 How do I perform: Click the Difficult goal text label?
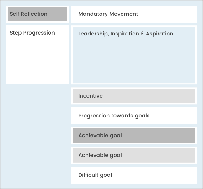95,175
